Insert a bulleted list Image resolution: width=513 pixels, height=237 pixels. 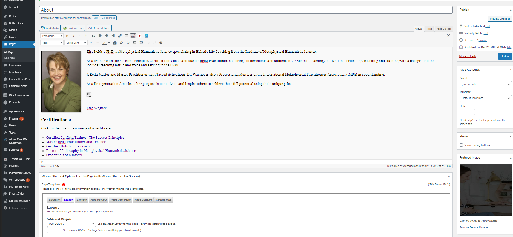(80, 36)
